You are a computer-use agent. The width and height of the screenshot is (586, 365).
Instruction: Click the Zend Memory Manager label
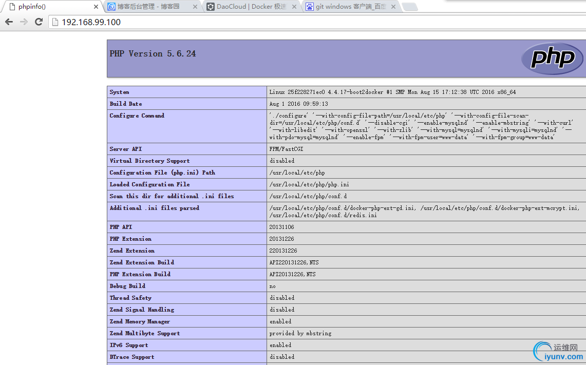[x=140, y=321]
